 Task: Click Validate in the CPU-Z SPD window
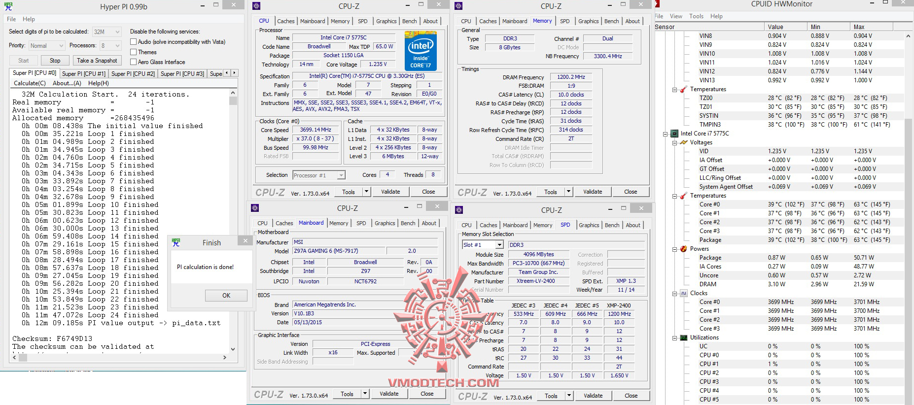[593, 396]
